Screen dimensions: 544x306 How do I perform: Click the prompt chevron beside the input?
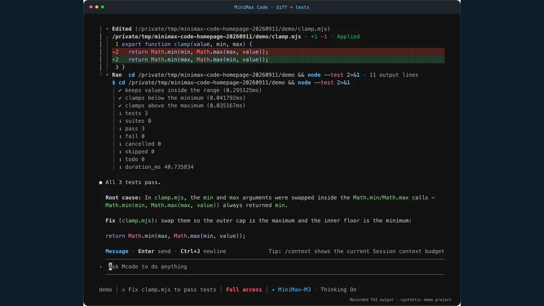tap(101, 267)
